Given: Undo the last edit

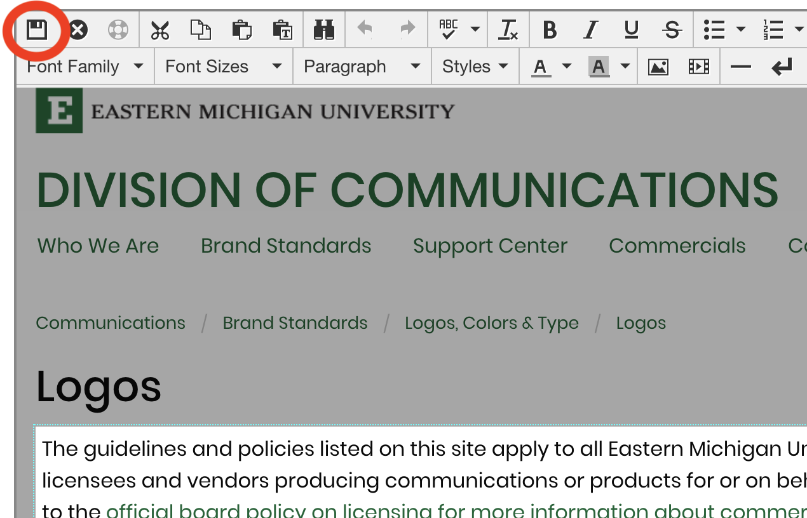Looking at the screenshot, I should (365, 29).
